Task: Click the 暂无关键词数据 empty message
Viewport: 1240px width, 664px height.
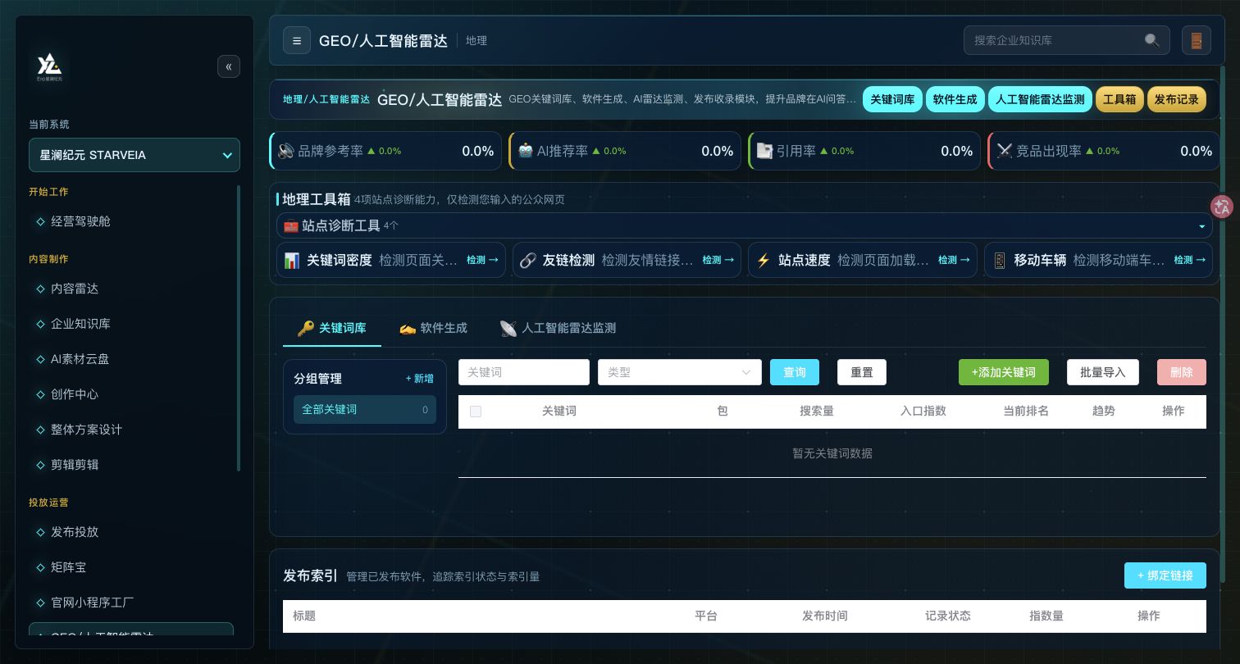Action: pos(832,453)
